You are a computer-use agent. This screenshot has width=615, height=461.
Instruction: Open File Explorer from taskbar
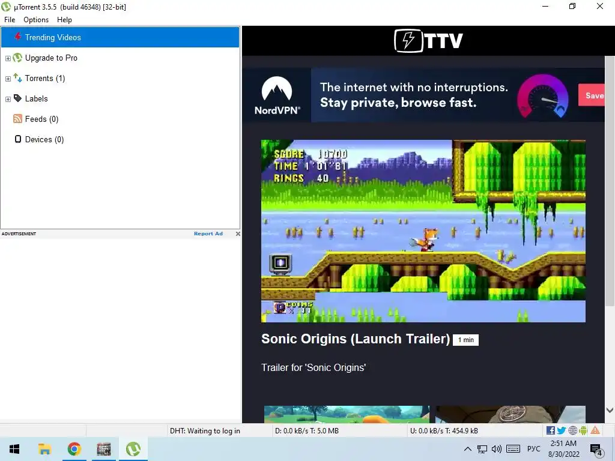44,449
